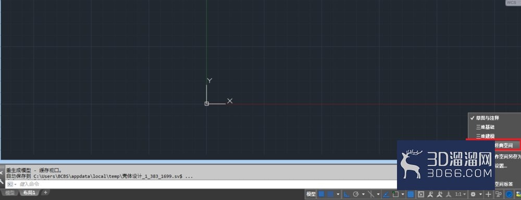Click WCS label in viewport corner
The height and width of the screenshot is (200, 521).
coord(511,3)
